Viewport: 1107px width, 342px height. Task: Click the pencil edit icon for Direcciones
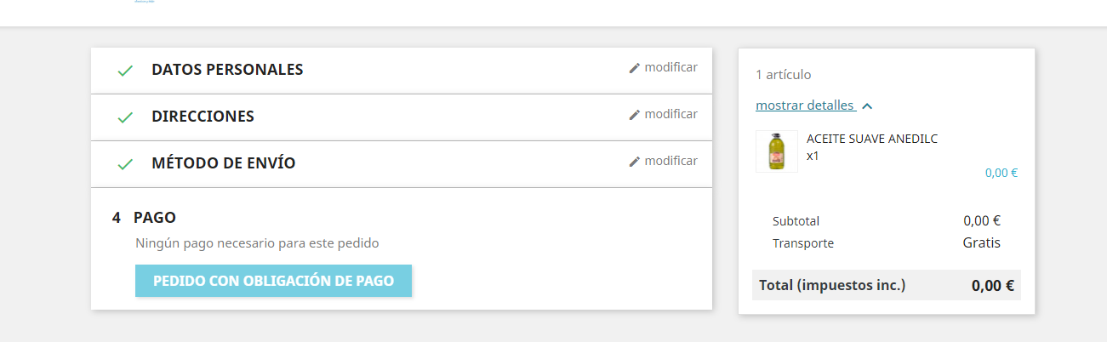coord(634,115)
